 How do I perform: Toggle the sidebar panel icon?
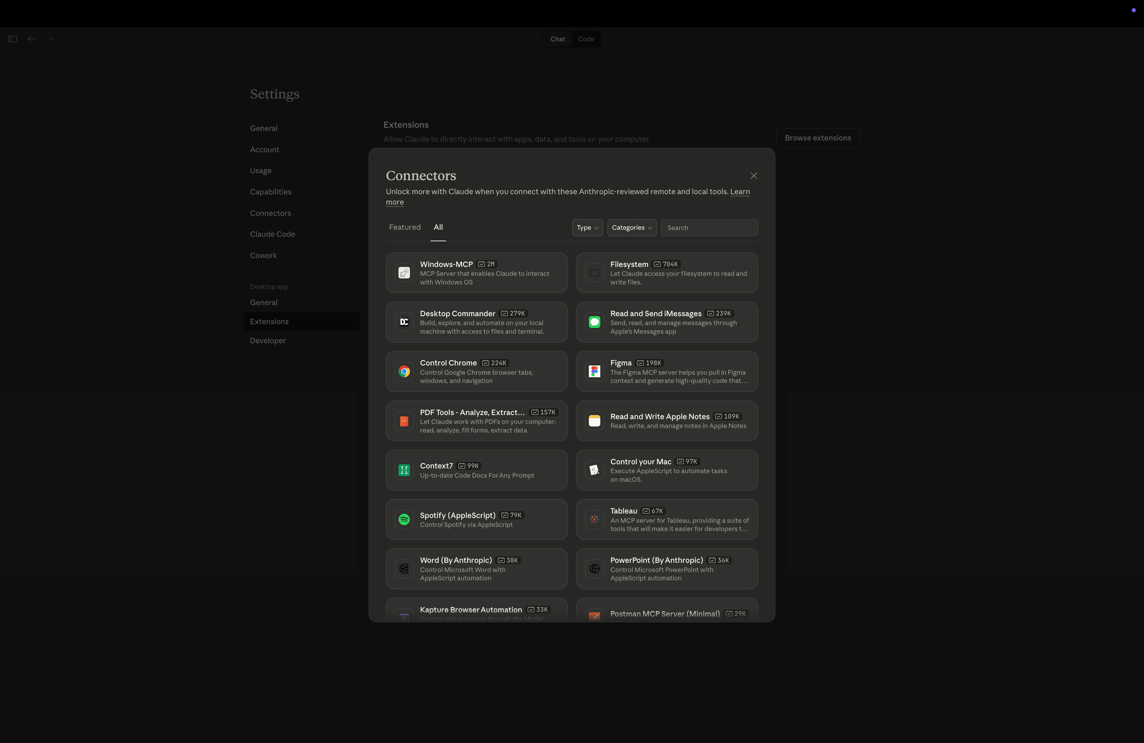(12, 39)
